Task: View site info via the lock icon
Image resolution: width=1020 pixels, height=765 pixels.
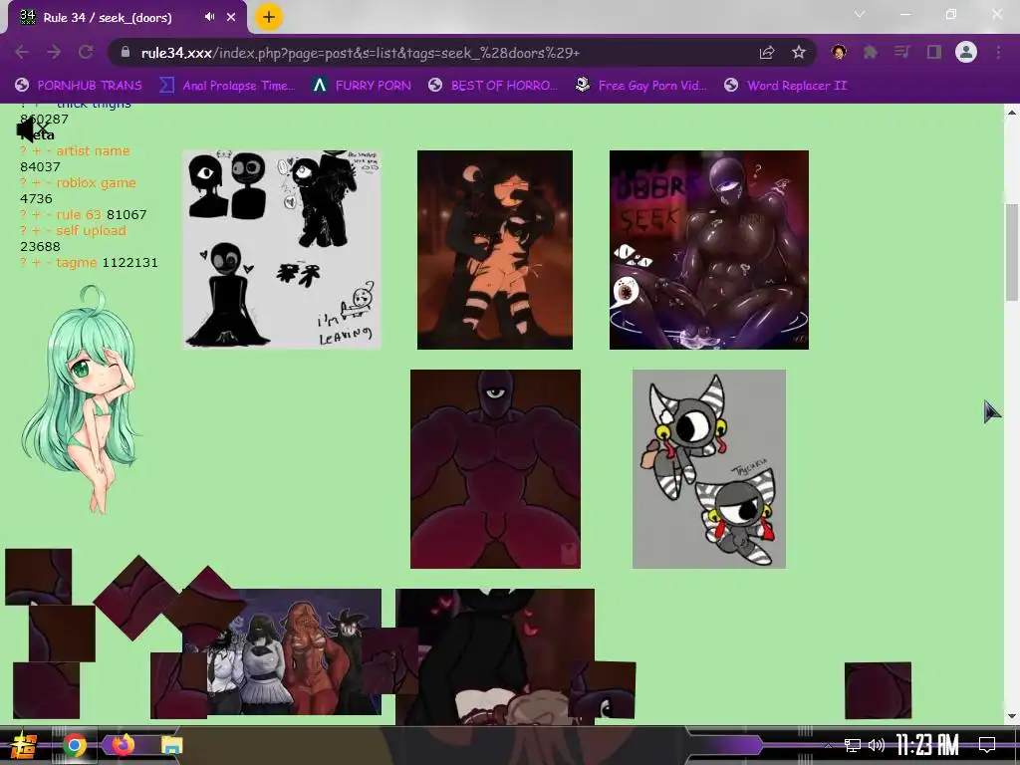Action: tap(126, 52)
